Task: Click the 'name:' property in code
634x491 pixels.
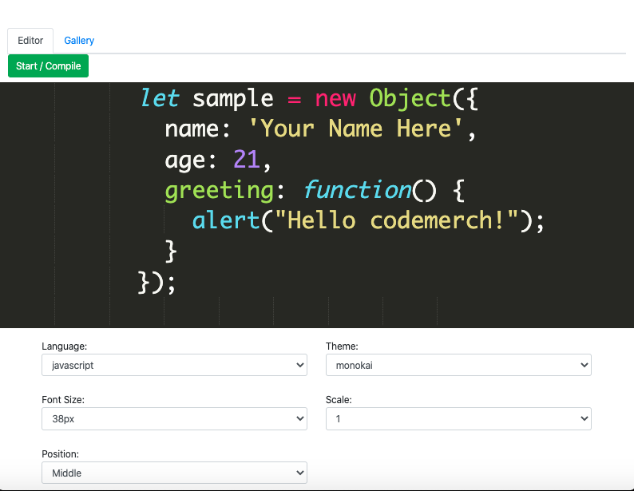Action: click(197, 129)
